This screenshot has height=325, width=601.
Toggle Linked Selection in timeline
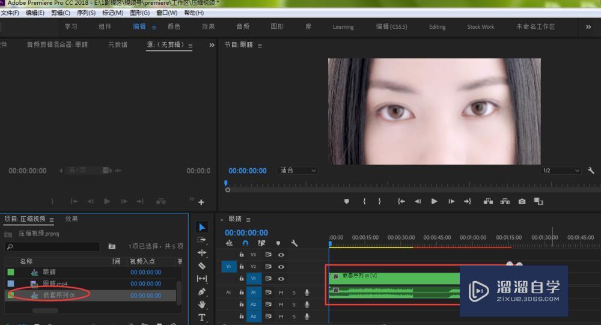coord(262,243)
